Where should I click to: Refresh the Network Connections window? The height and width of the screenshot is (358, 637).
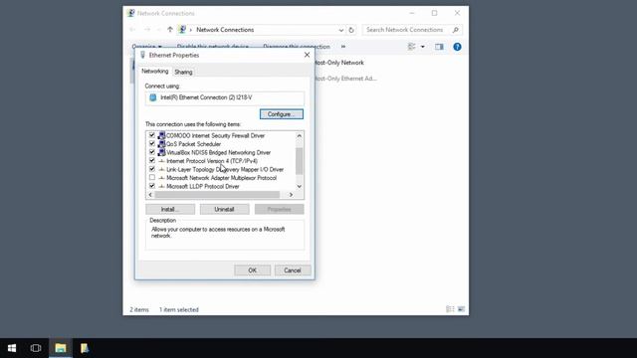coord(351,30)
